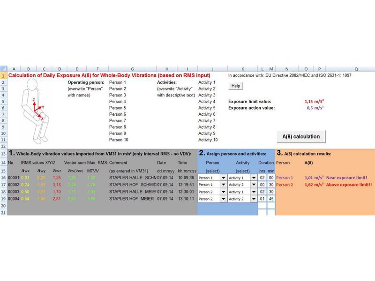Click the Help button
Screen dimensions: 375x281
point(236,86)
